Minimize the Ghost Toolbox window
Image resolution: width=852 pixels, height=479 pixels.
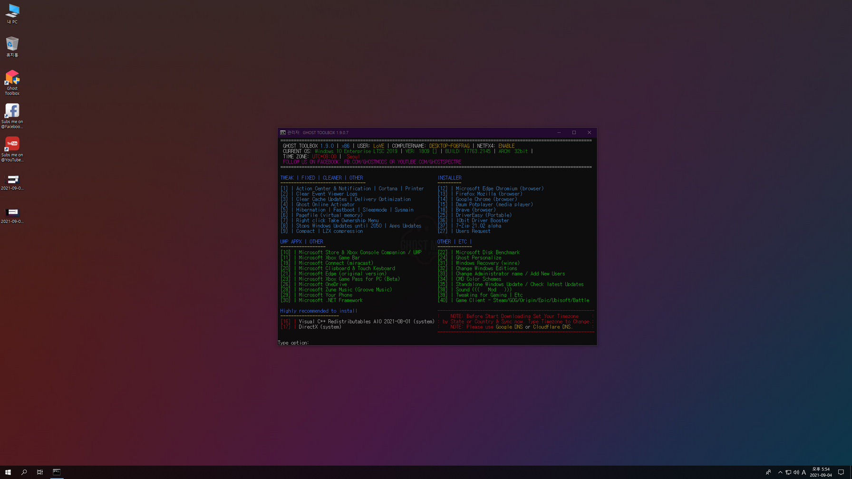(559, 133)
